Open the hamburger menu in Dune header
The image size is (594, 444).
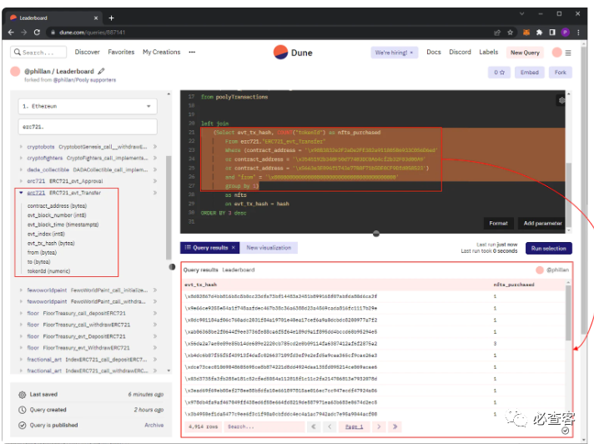click(x=568, y=53)
